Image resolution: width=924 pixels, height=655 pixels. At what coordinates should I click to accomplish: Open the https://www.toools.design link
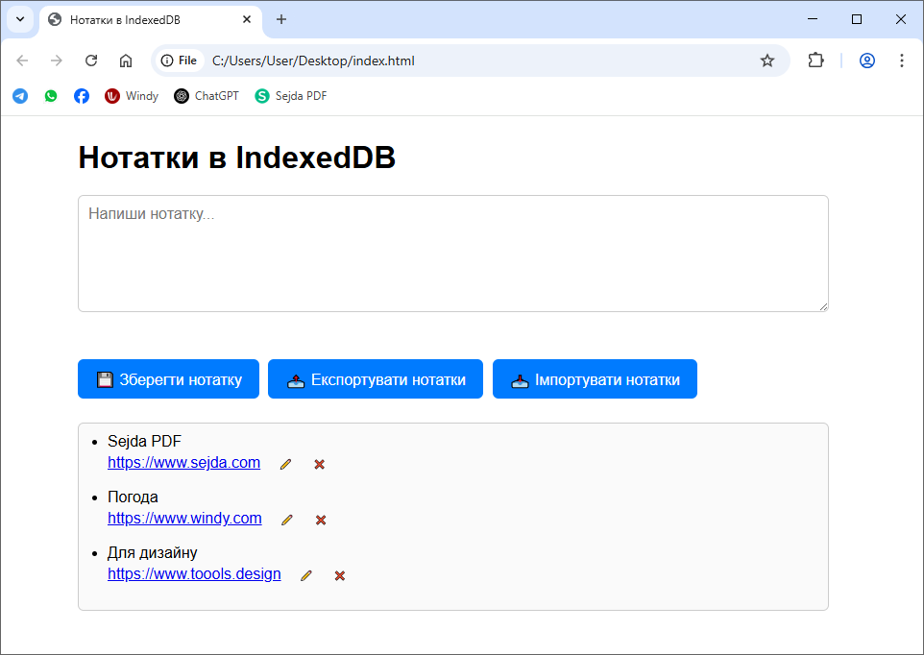click(194, 574)
